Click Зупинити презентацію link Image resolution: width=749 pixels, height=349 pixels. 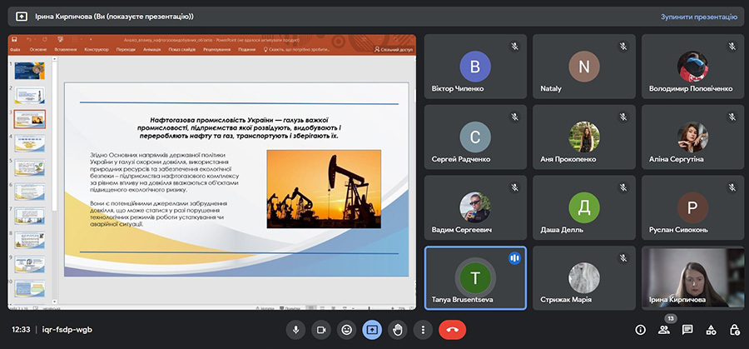(698, 16)
